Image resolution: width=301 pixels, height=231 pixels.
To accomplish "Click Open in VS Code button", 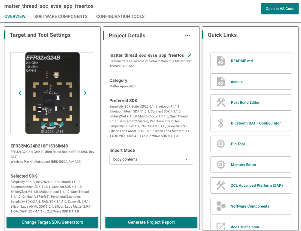I will point(280,9).
